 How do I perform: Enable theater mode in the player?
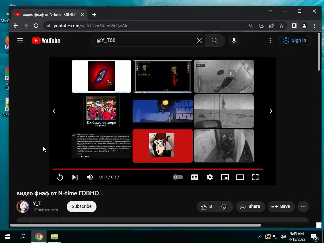point(240,177)
